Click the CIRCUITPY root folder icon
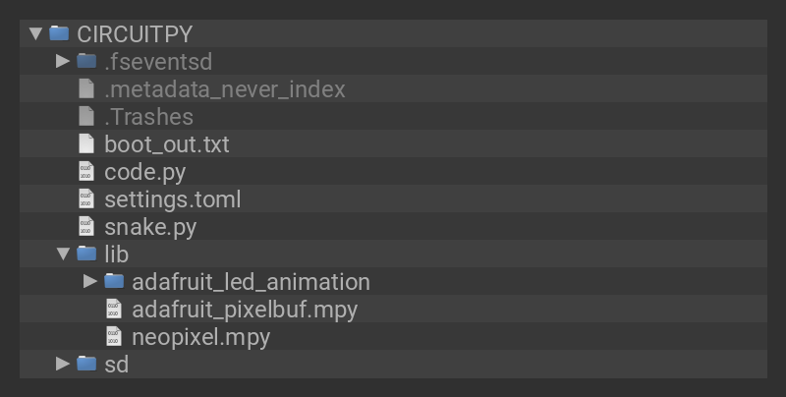Image resolution: width=786 pixels, height=397 pixels. click(59, 33)
